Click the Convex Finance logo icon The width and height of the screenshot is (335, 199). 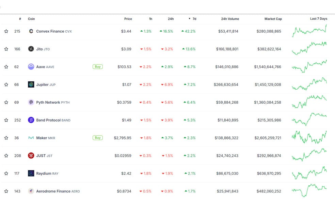[x=31, y=31]
